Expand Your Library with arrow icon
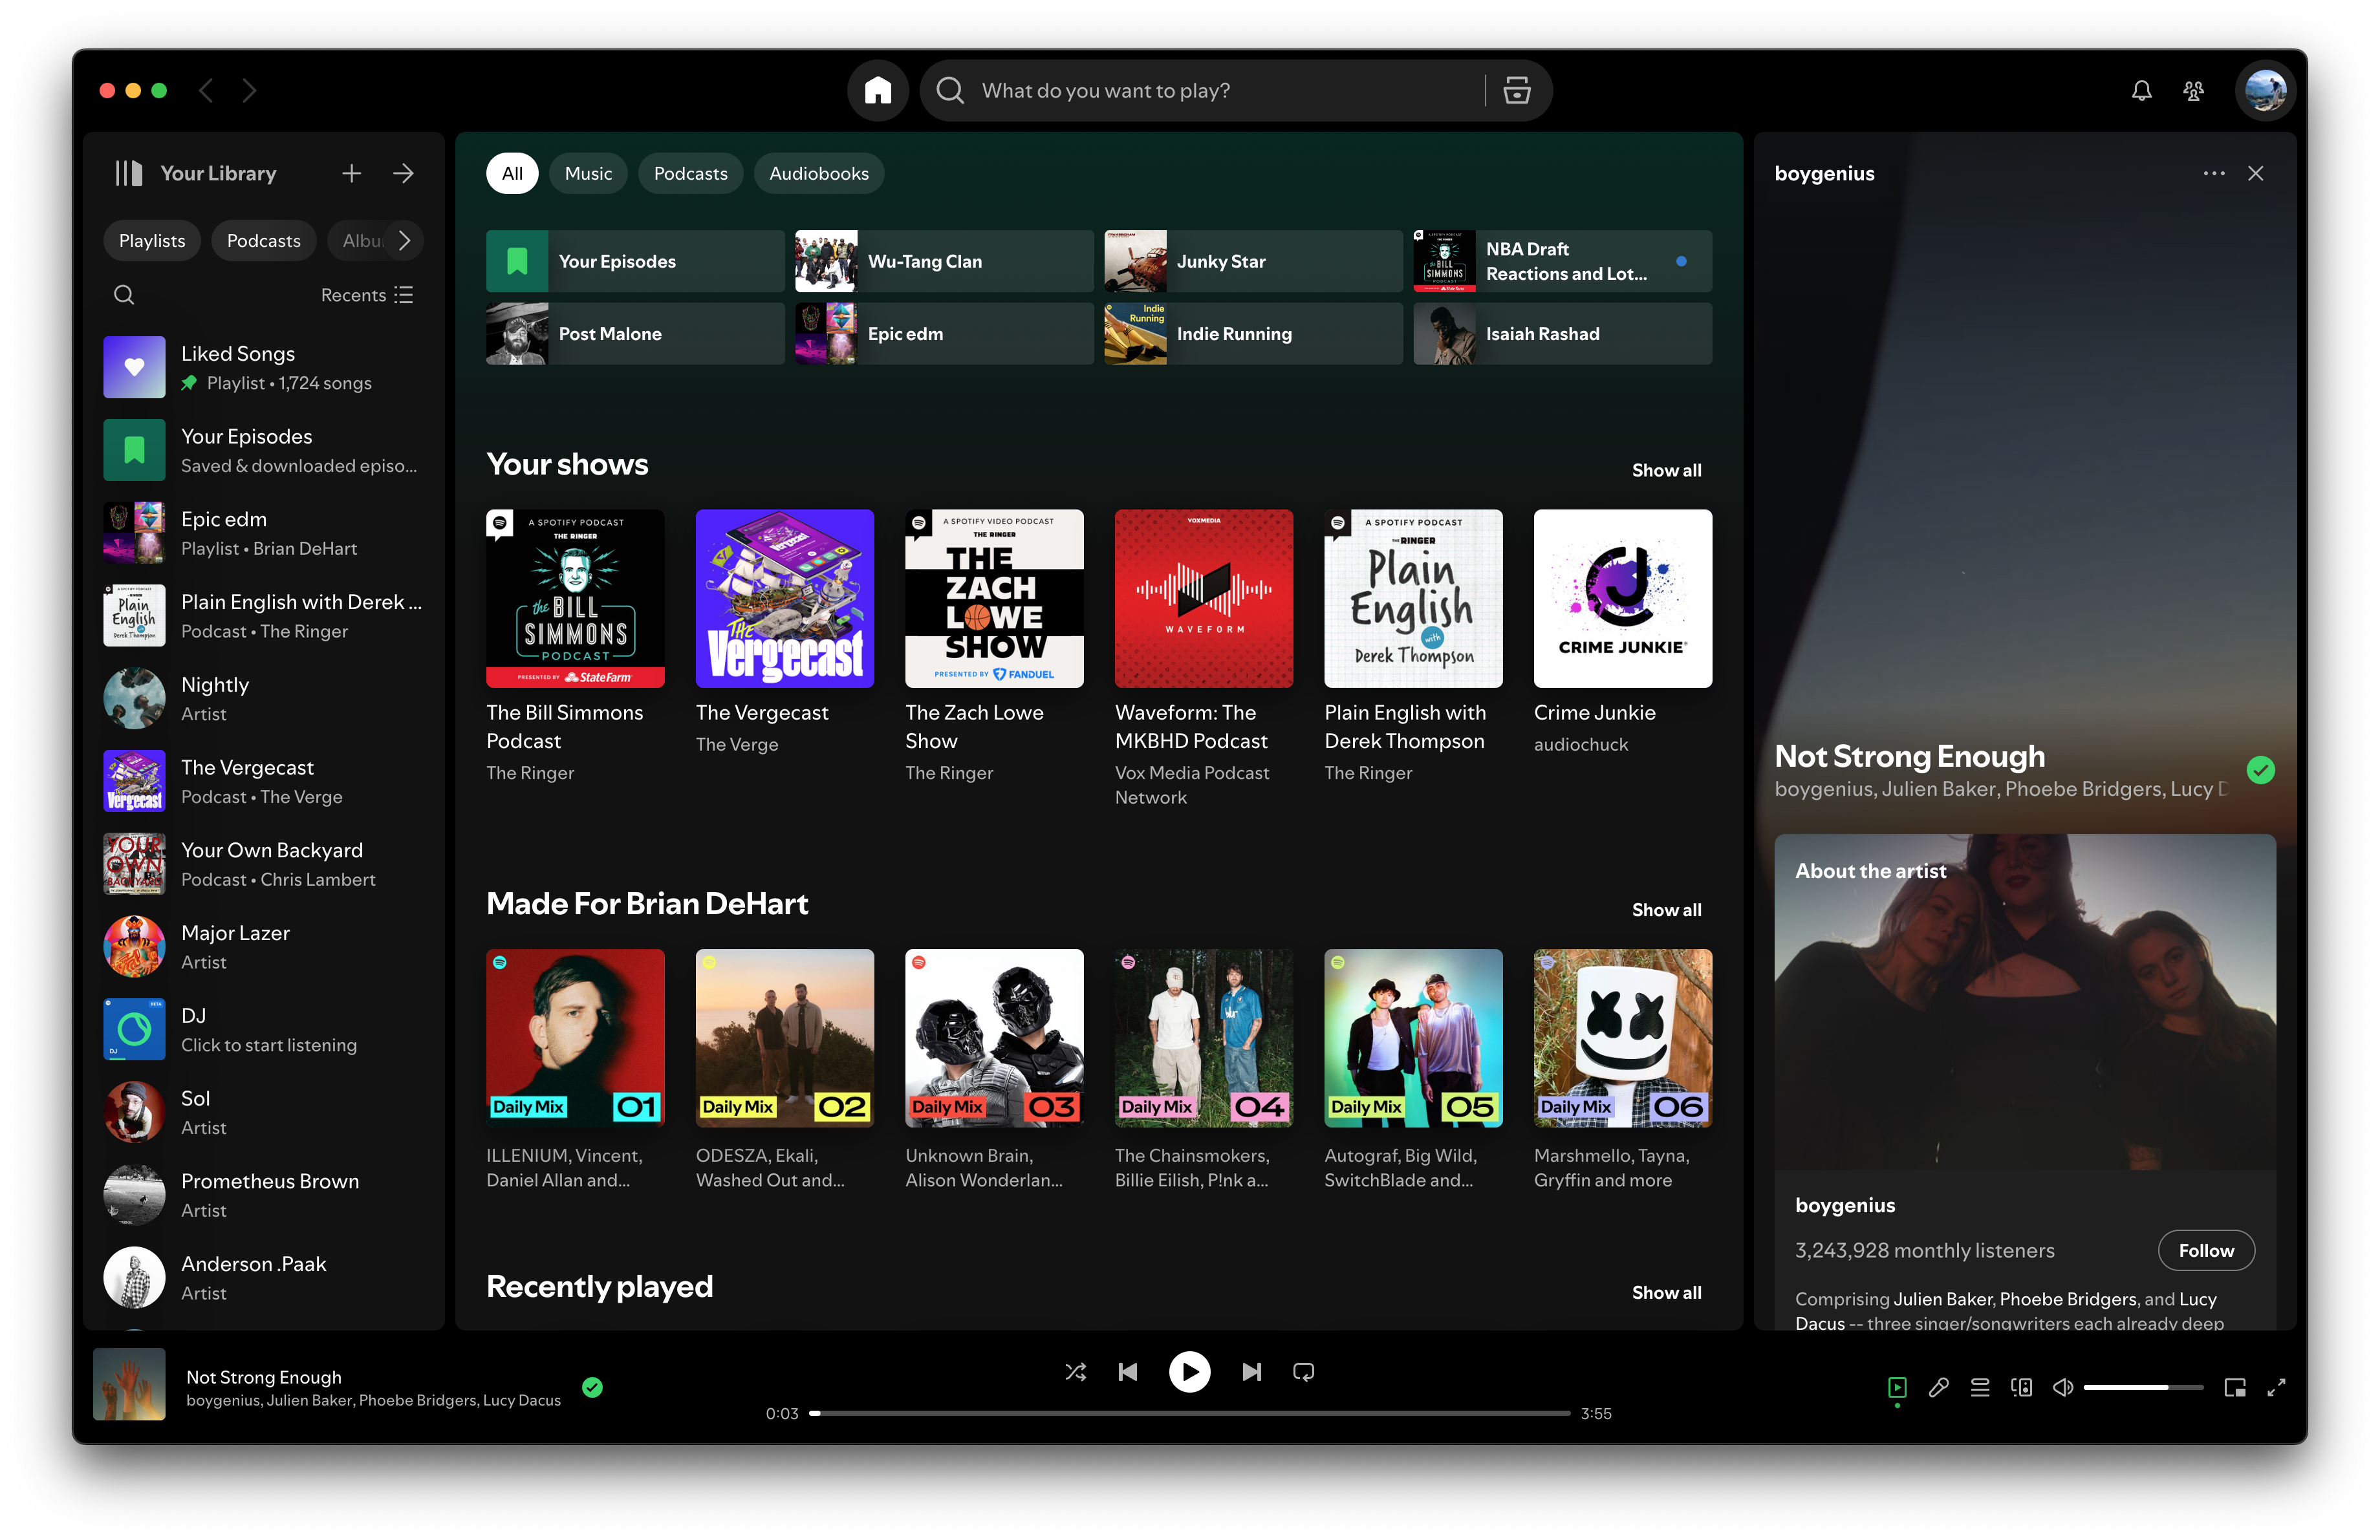This screenshot has height=1540, width=2380. point(403,173)
